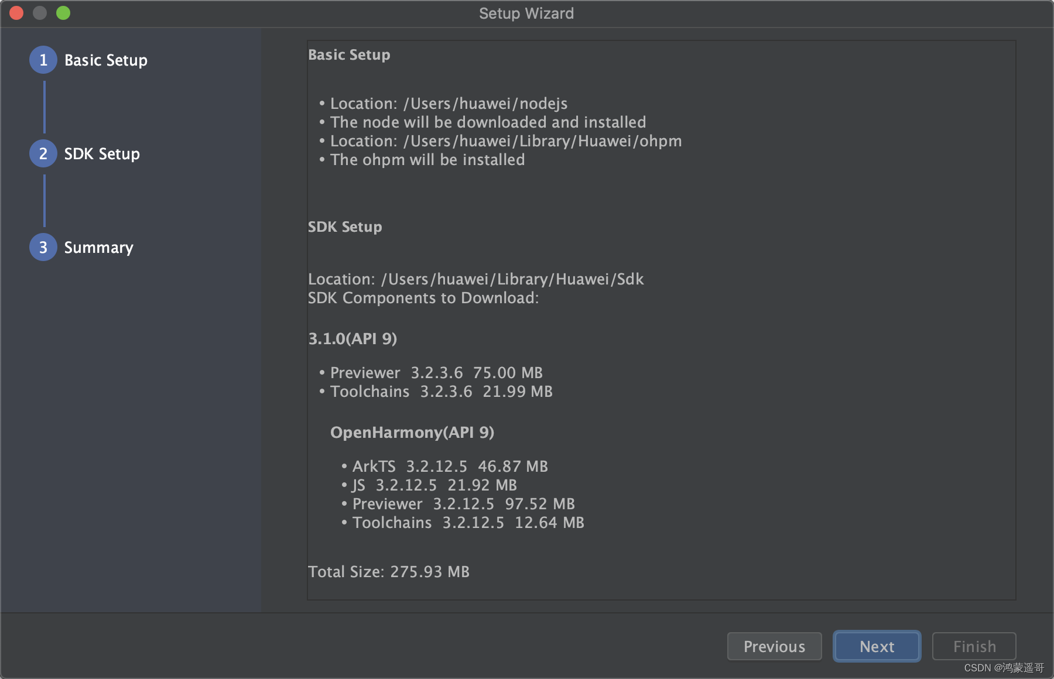
Task: Click the bullet next to ArkTS component
Action: click(x=343, y=466)
